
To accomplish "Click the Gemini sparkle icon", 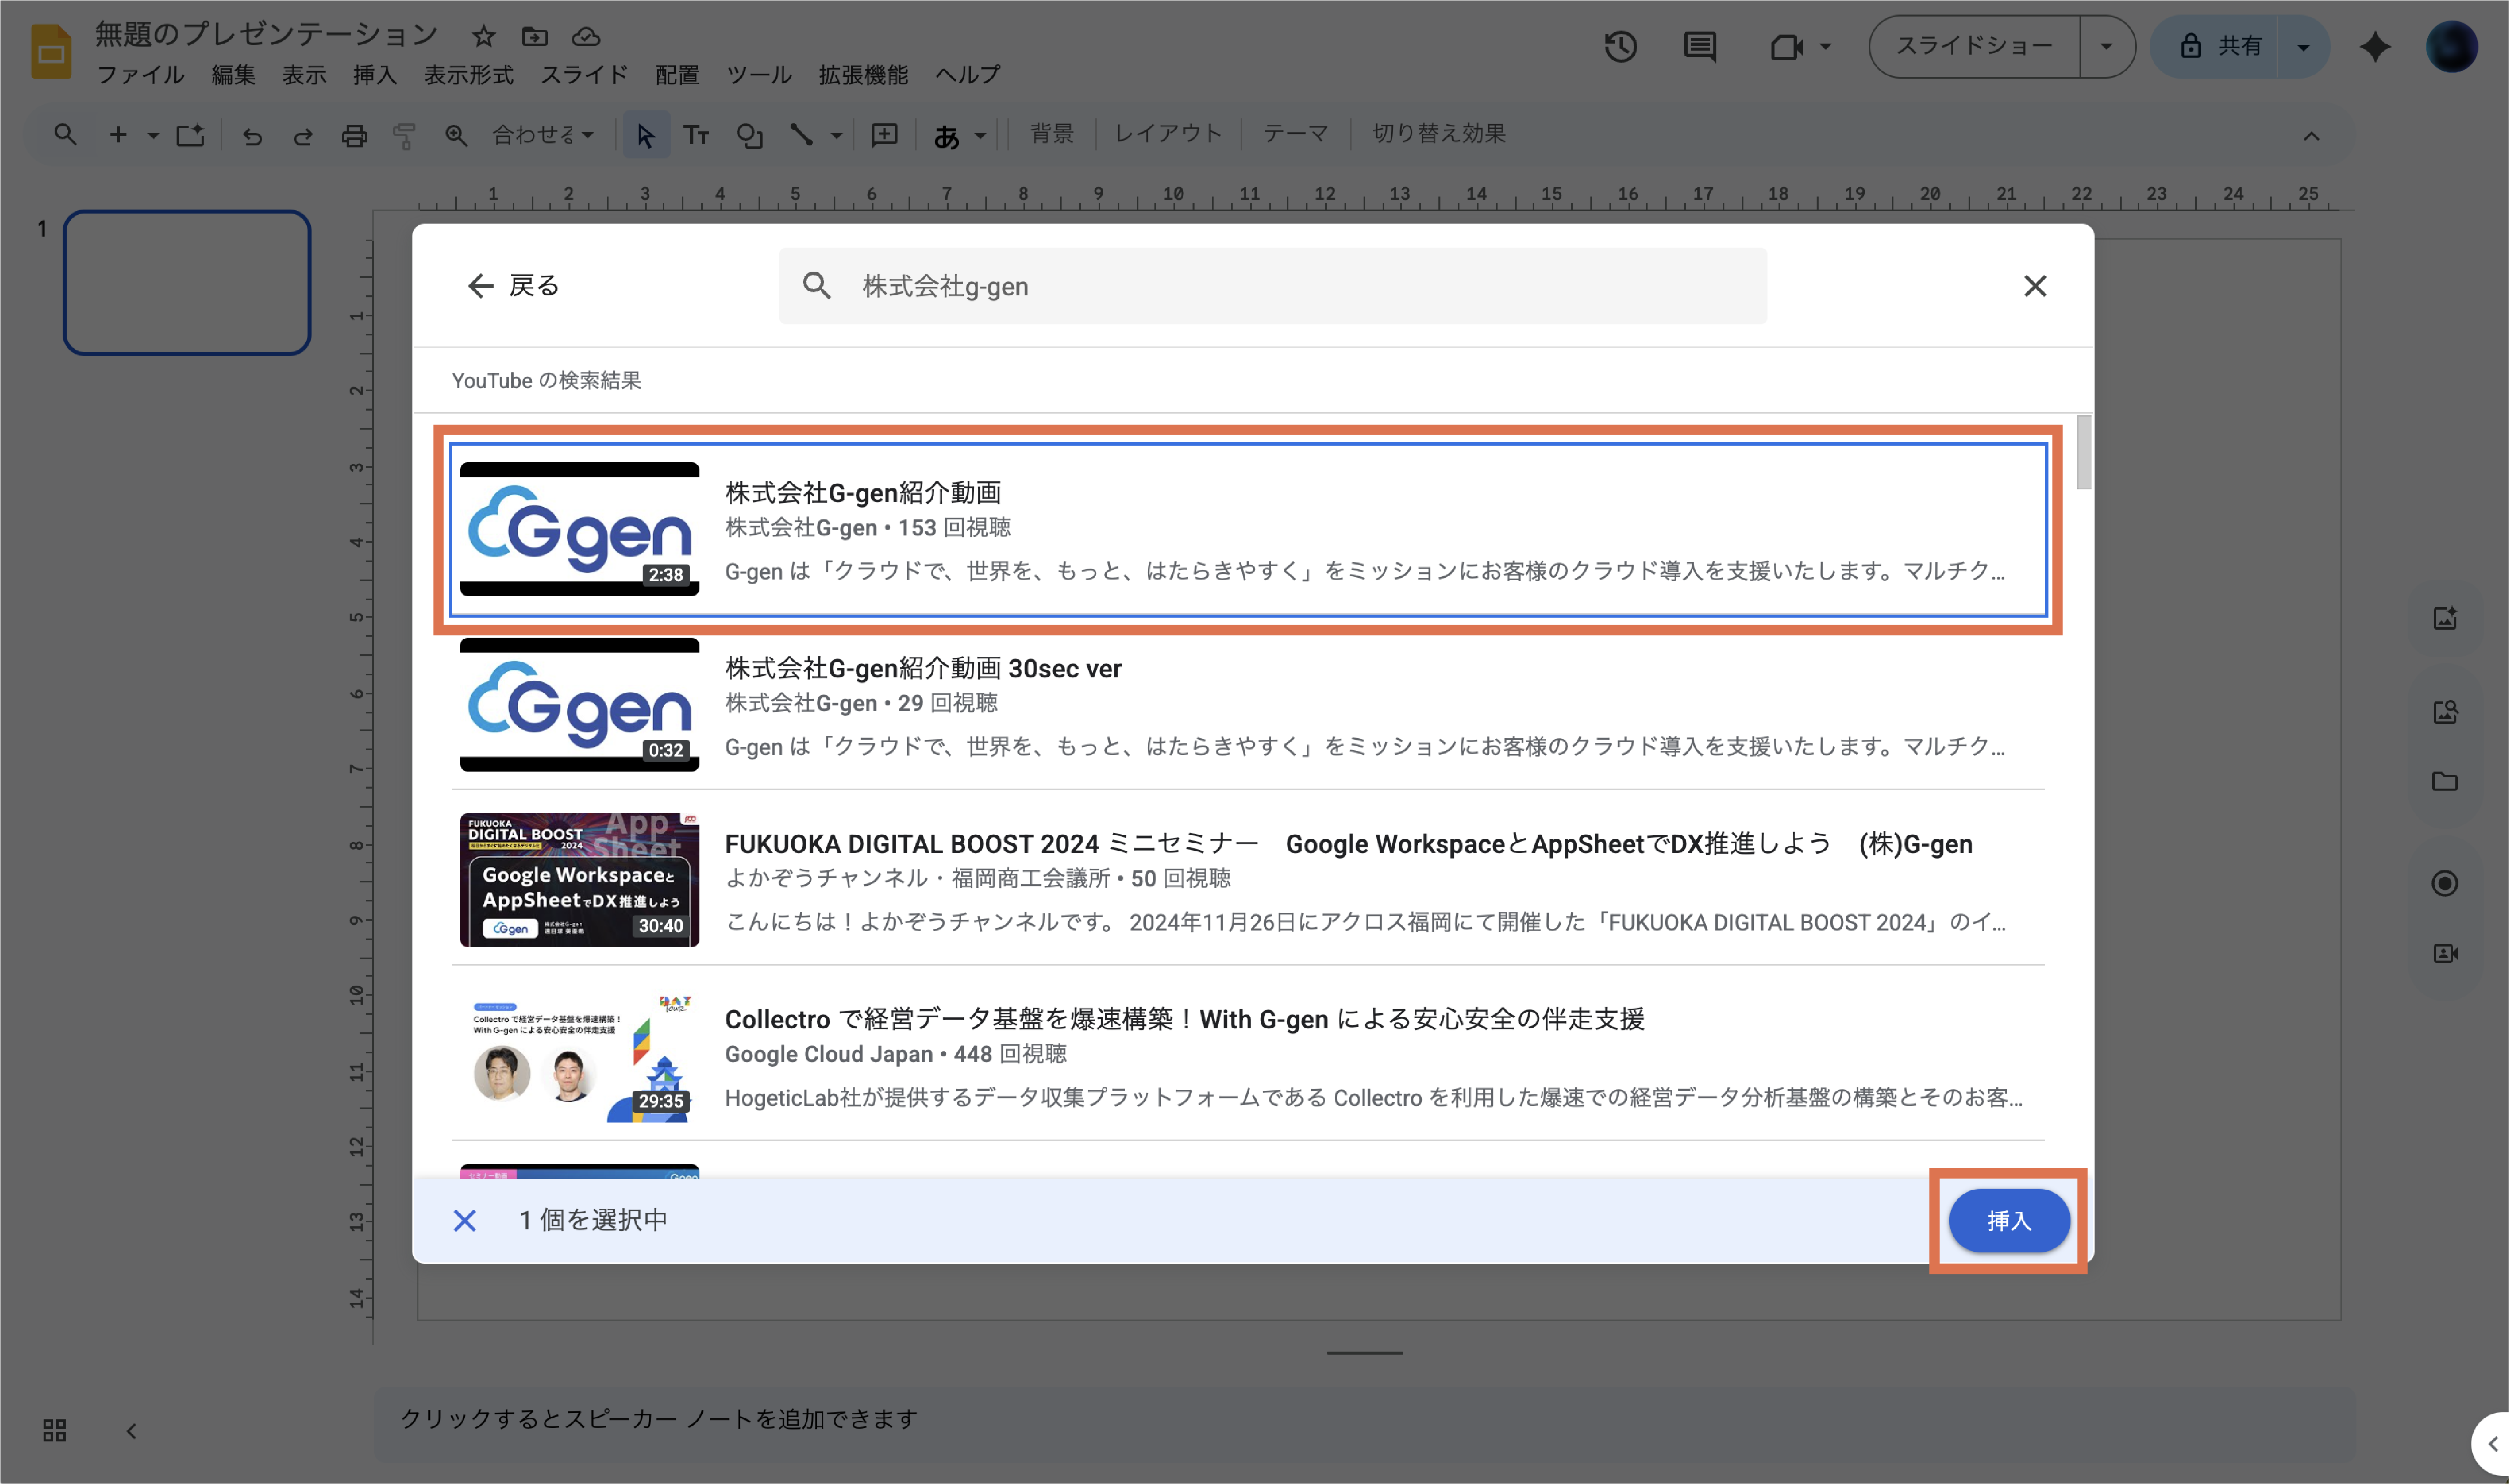I will pyautogui.click(x=2375, y=47).
